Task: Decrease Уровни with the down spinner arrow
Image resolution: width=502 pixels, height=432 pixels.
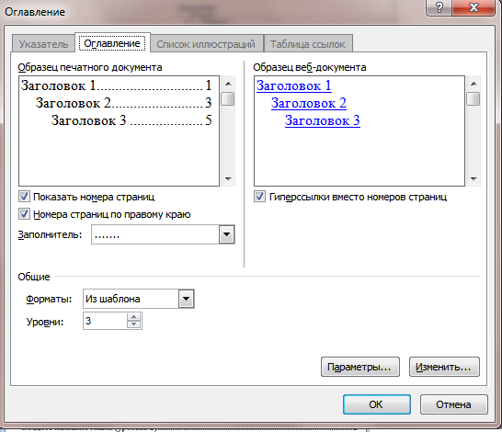Action: tap(133, 324)
